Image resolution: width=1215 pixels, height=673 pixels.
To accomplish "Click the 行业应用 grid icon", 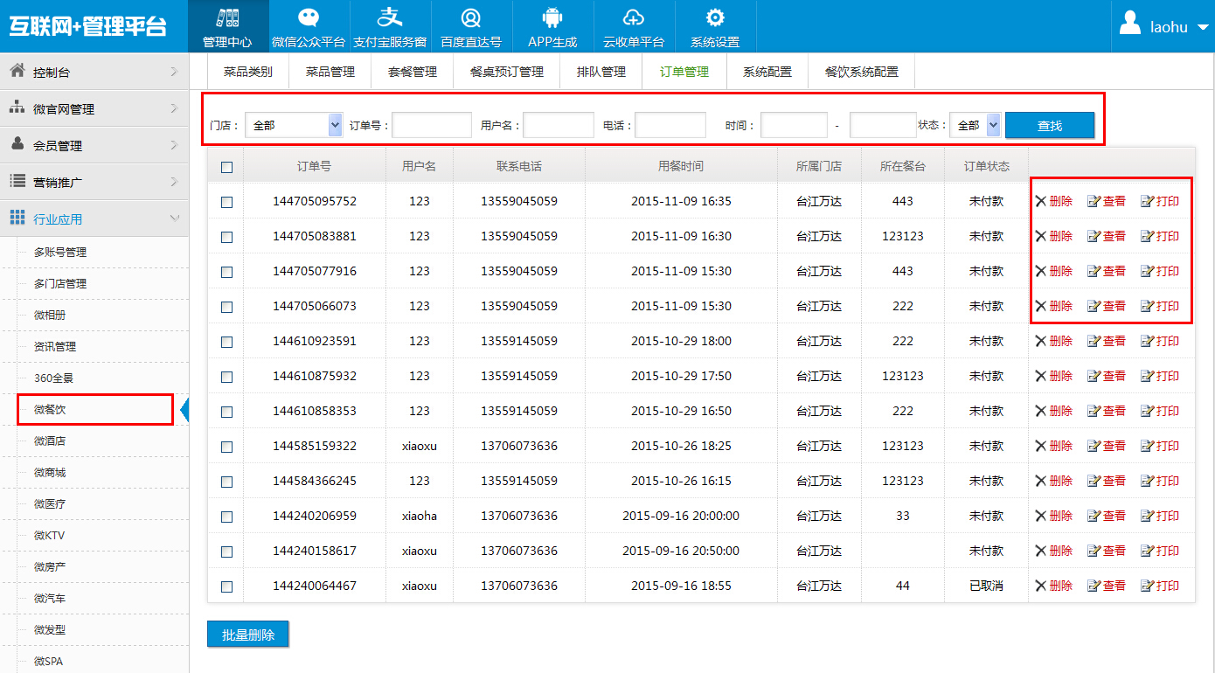I will coord(17,218).
